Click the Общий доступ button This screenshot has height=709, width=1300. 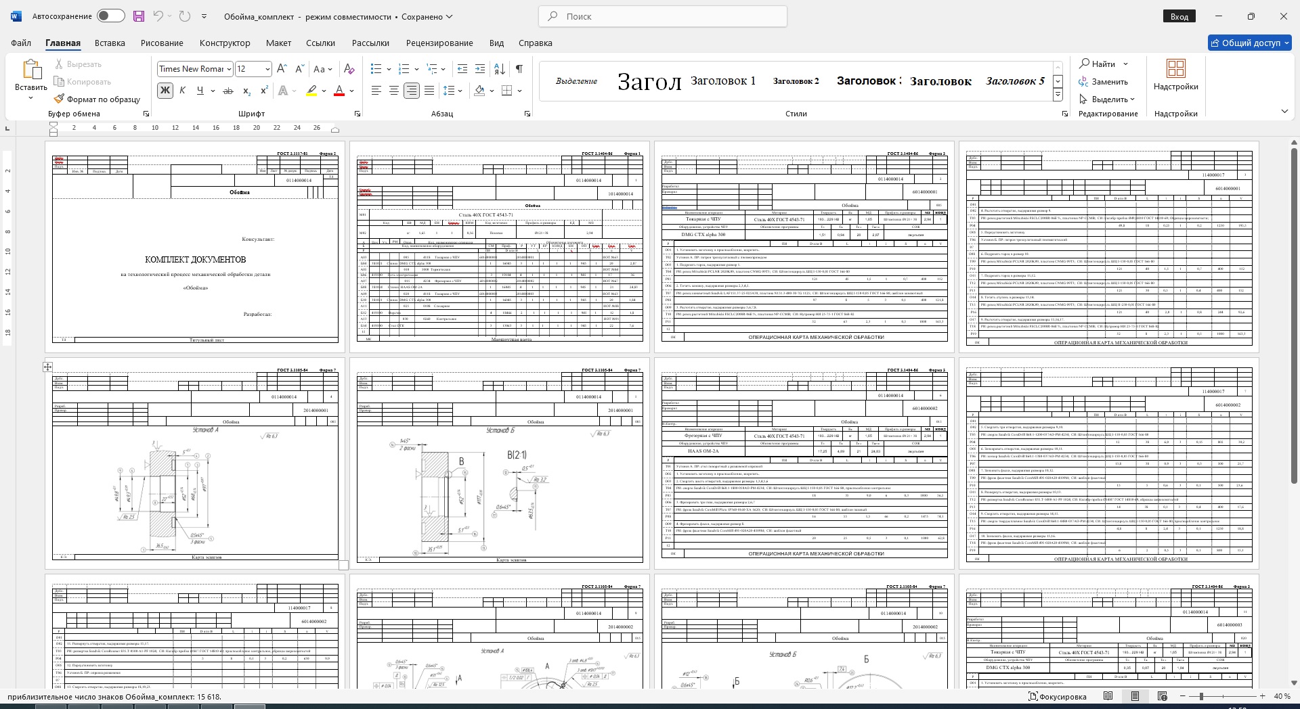(x=1250, y=43)
